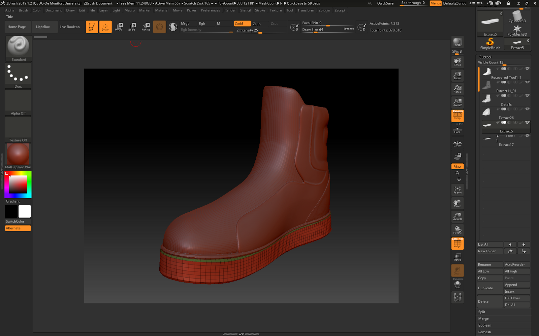Open the Tool menu

[x=290, y=10]
